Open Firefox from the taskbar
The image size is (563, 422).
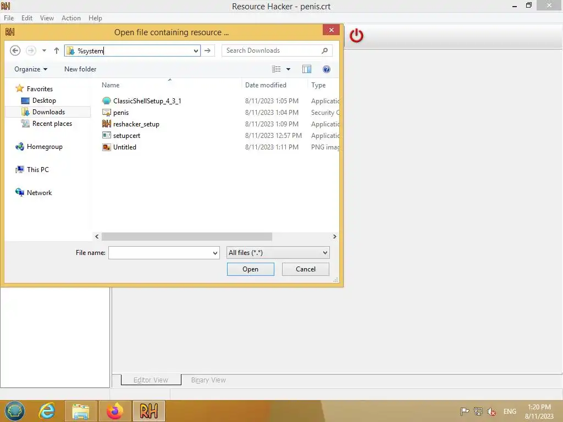tap(114, 411)
